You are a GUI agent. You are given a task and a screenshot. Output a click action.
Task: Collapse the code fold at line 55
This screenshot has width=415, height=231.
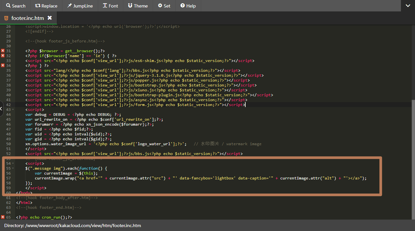(x=13, y=168)
